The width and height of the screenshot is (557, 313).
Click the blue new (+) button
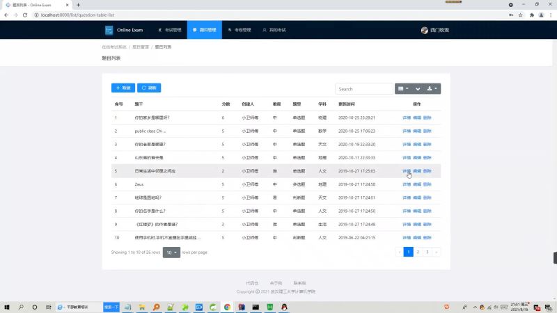click(x=123, y=88)
